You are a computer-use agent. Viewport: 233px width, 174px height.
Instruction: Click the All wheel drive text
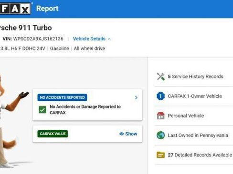pyautogui.click(x=89, y=48)
